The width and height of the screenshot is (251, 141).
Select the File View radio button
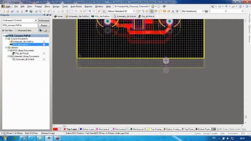(3, 31)
